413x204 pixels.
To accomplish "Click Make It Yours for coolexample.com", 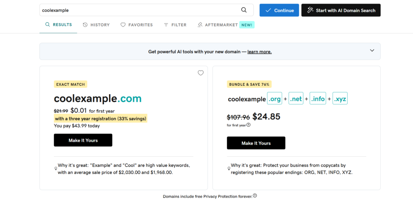I will point(83,140).
